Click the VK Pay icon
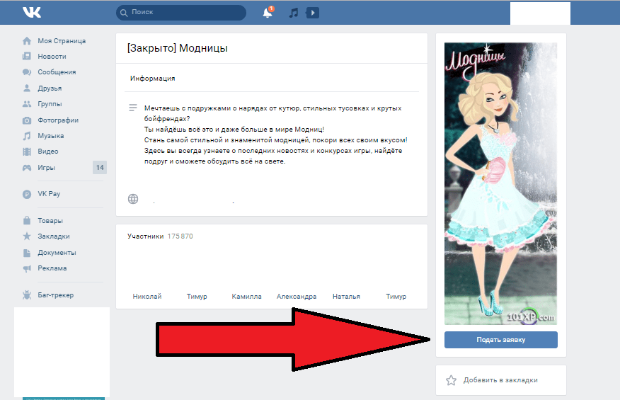The image size is (620, 400). pos(27,194)
